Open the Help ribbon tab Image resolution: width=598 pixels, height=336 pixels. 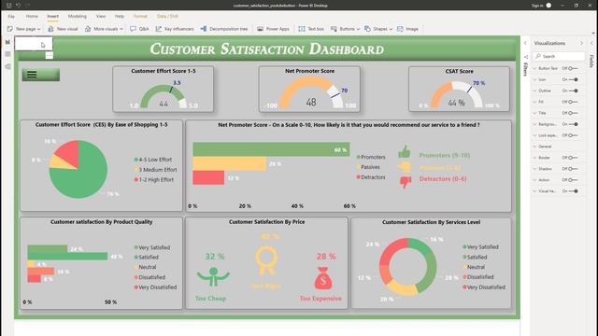coord(120,17)
